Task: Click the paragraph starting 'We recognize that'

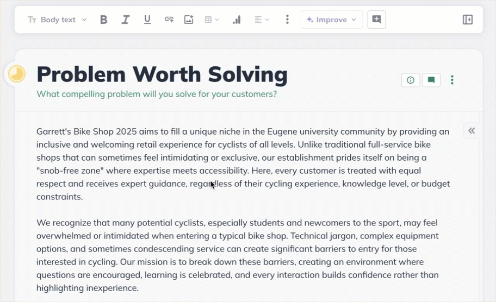Action: (238, 255)
